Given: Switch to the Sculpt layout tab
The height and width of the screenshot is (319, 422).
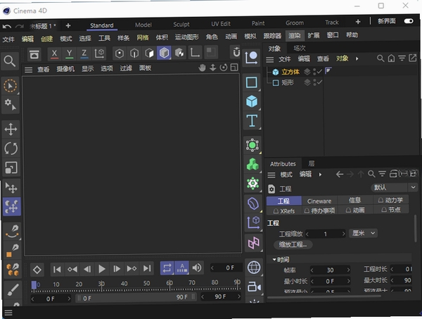Looking at the screenshot, I should [181, 25].
